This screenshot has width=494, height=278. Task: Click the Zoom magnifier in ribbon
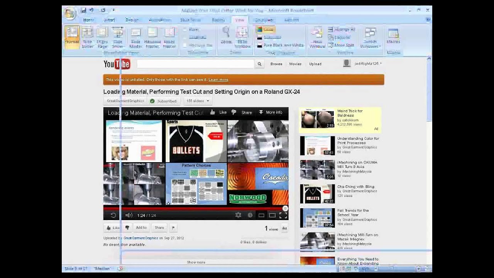(226, 36)
